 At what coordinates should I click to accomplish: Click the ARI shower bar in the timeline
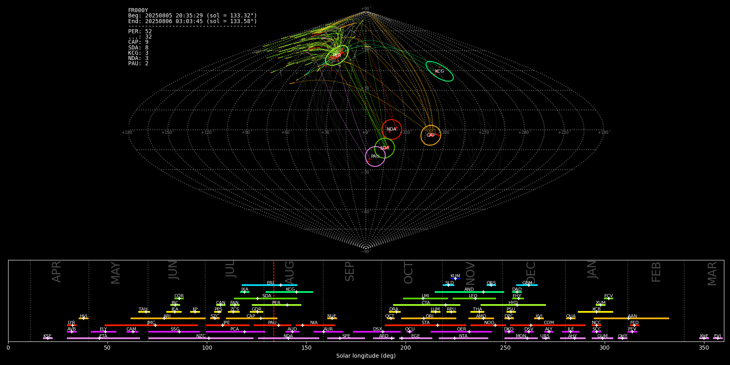[168, 318]
